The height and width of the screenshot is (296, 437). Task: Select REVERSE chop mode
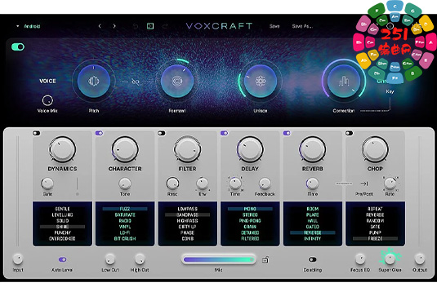375,214
